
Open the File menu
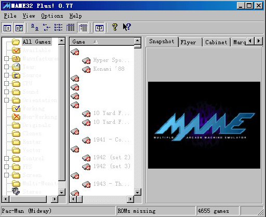tap(10, 16)
